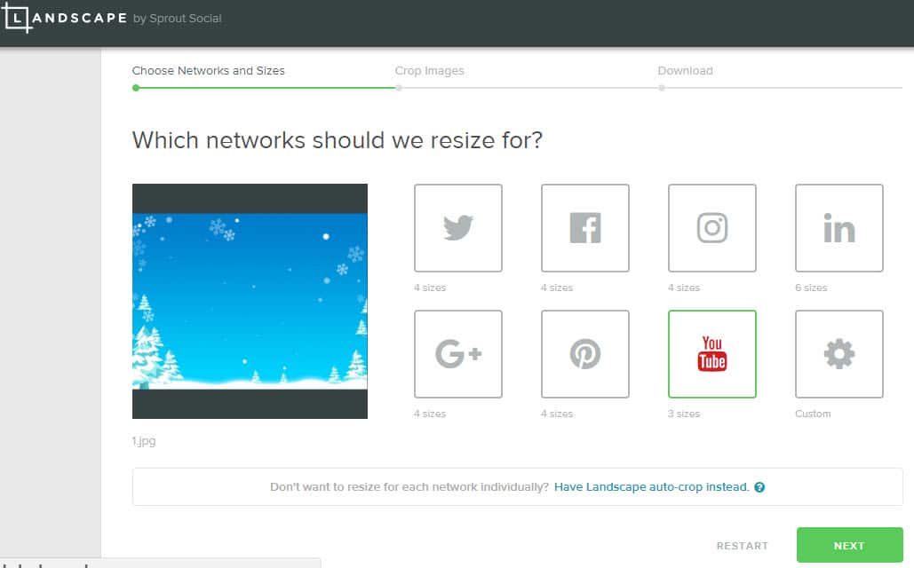Select the Pinterest network tile
Image resolution: width=914 pixels, height=568 pixels.
point(585,354)
